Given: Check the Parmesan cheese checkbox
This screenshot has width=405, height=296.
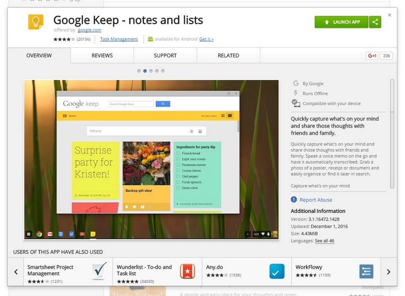Looking at the screenshot, I should point(178,165).
